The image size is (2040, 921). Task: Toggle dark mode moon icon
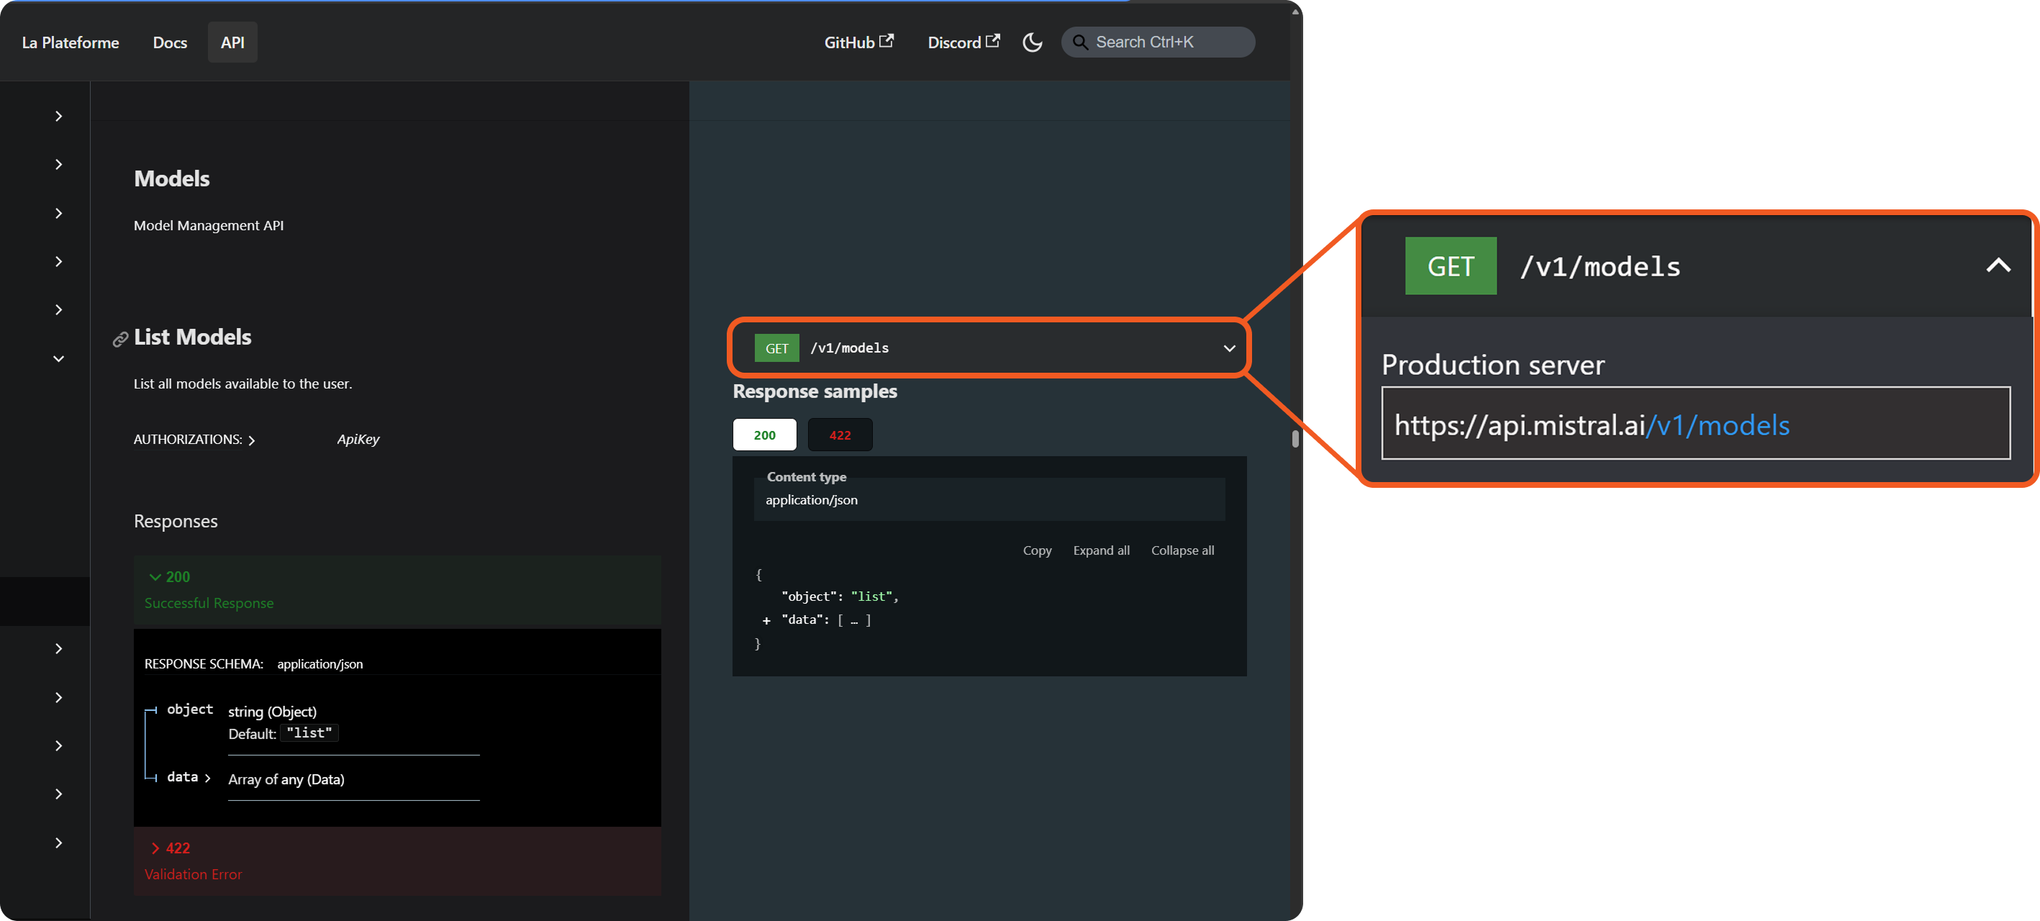click(1032, 42)
